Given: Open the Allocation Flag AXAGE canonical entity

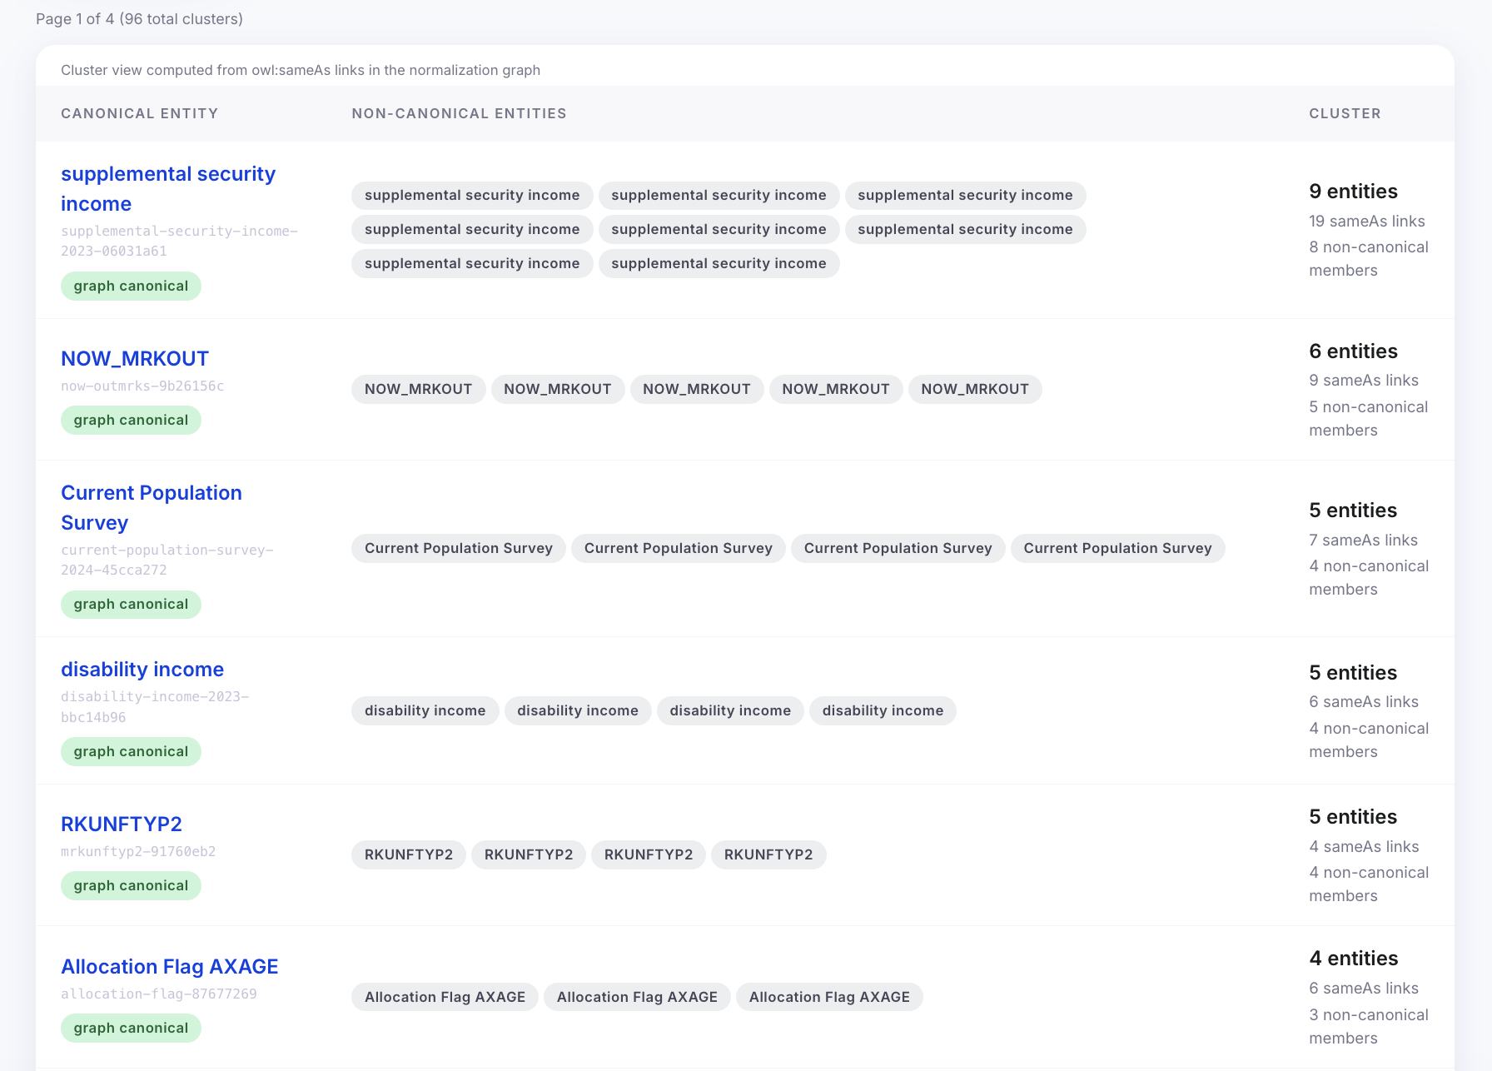Looking at the screenshot, I should tap(169, 966).
